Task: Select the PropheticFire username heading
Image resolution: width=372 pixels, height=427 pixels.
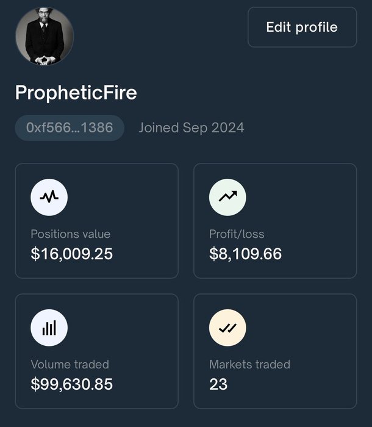Action: 76,93
